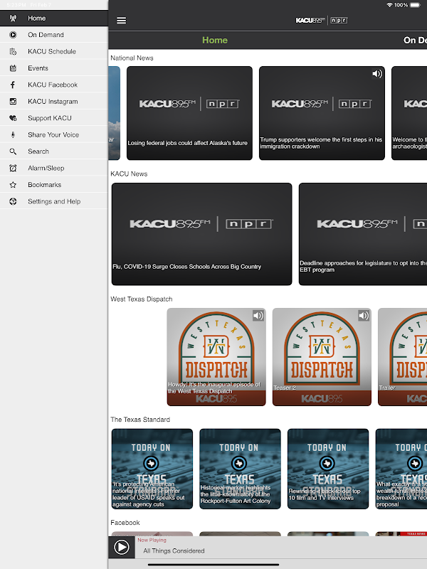The height and width of the screenshot is (569, 427).
Task: Open Flu, COVID-19 Surge Closes Schools story
Action: (x=202, y=234)
